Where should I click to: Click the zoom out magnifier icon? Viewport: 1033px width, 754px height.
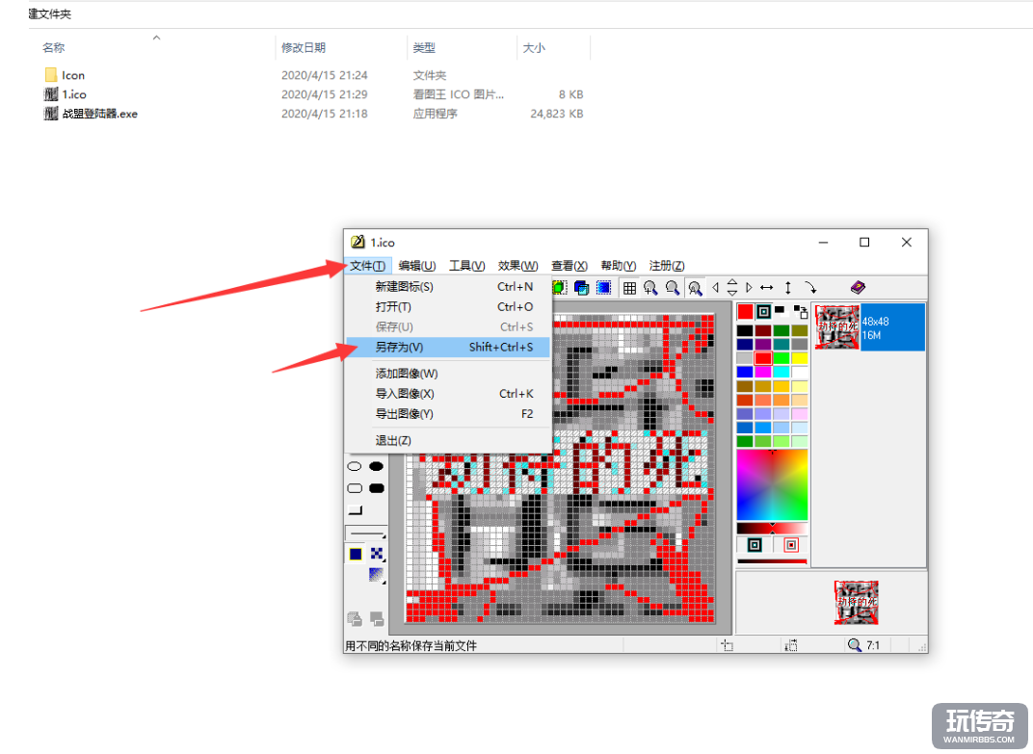(672, 288)
